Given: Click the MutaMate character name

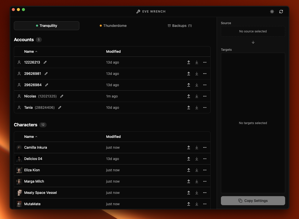Looking at the screenshot, I should tap(32, 204).
